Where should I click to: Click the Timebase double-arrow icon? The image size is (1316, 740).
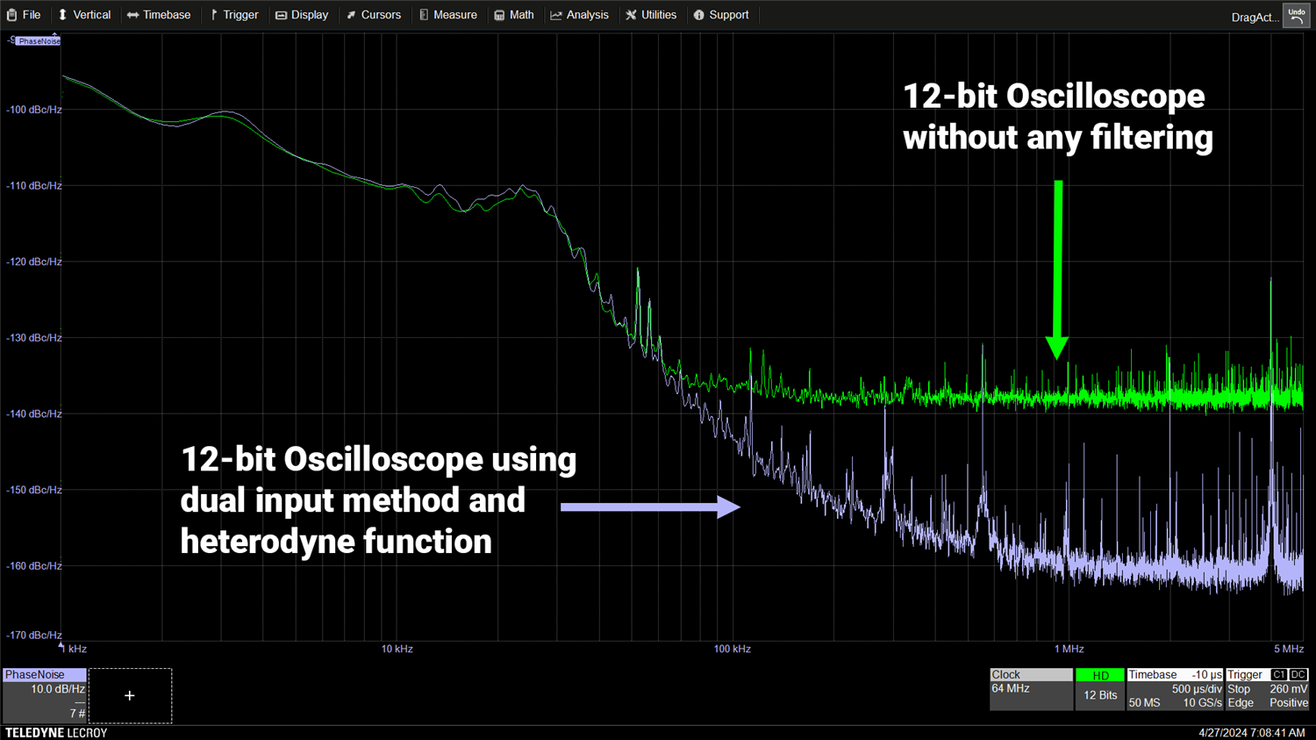(132, 15)
